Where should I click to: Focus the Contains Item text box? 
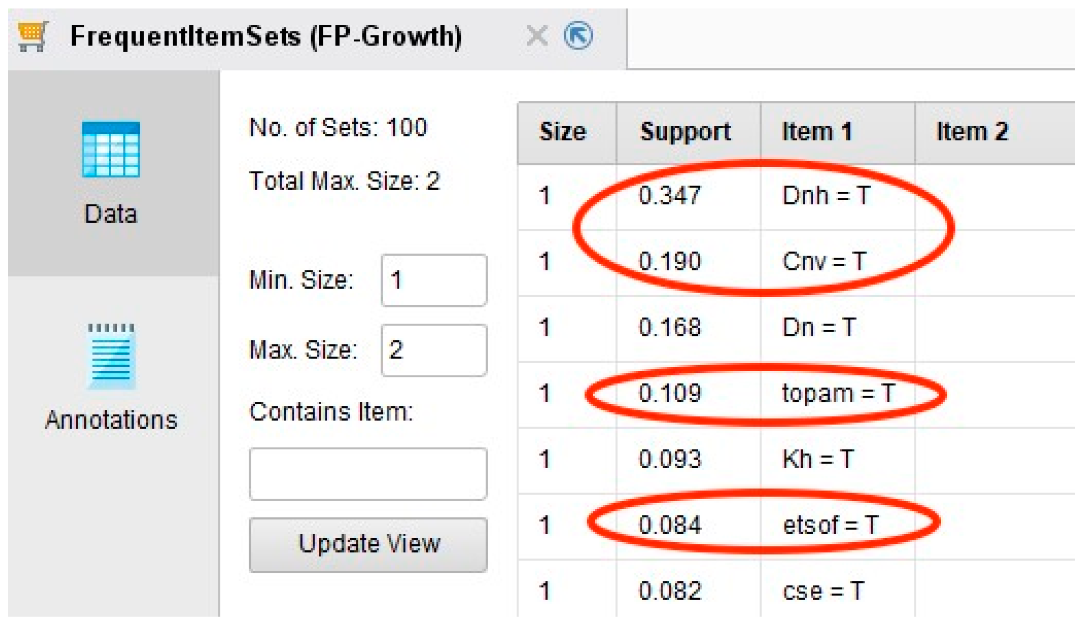click(x=368, y=473)
